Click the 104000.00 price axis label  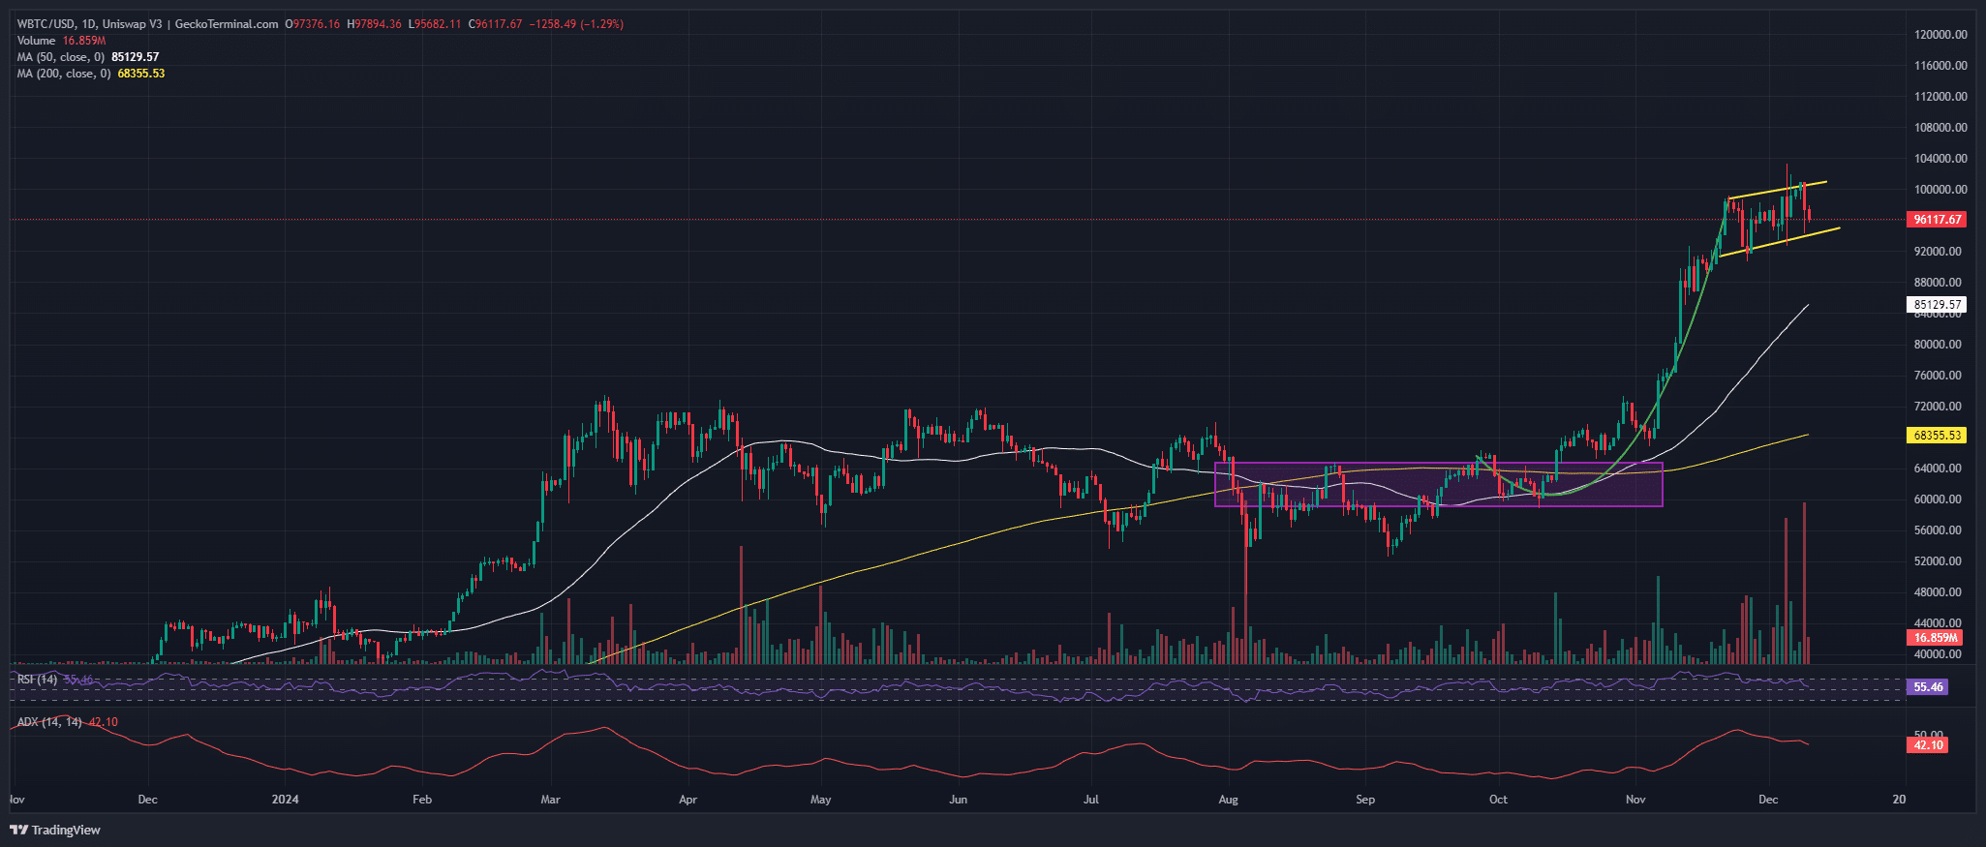pyautogui.click(x=1940, y=159)
